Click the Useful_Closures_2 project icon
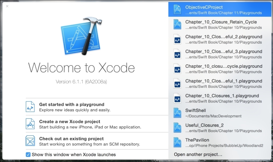The height and width of the screenshot is (162, 273). [177, 128]
